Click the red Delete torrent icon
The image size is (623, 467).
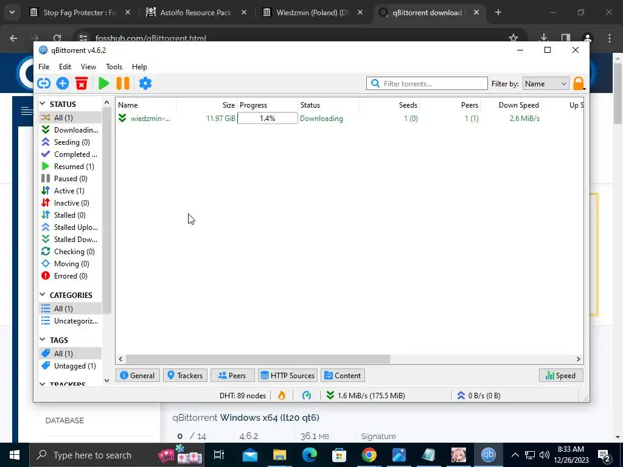pos(82,83)
